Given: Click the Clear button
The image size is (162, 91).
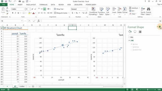Looking at the screenshot, I should pos(133,14).
